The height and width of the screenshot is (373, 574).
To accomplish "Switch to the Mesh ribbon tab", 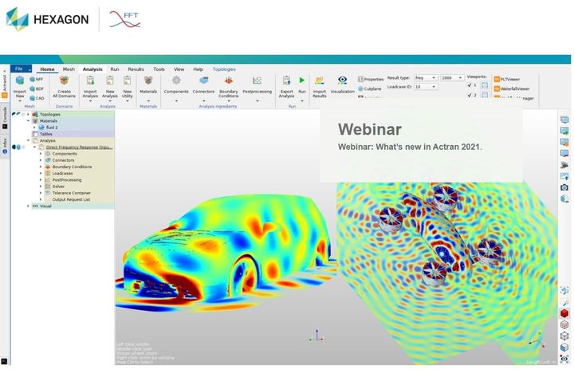I will coord(69,69).
